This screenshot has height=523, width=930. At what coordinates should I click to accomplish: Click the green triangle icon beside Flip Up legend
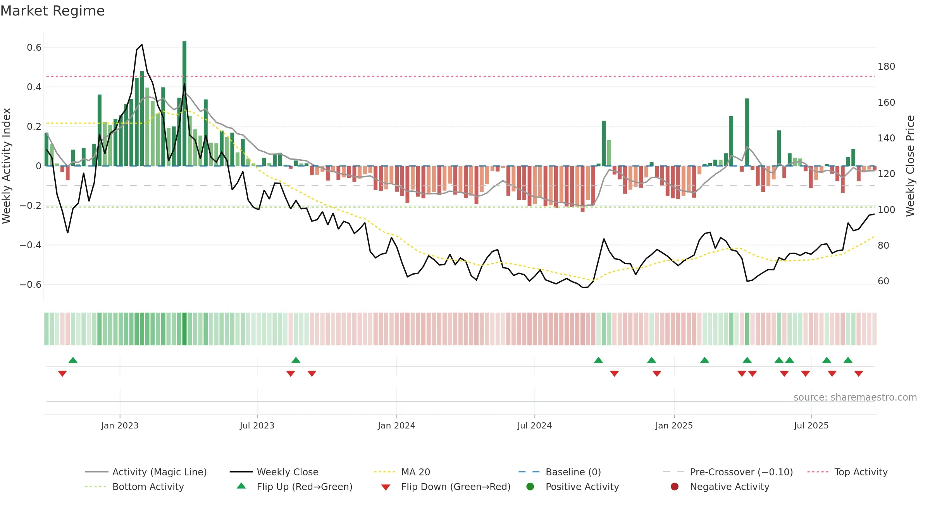(241, 486)
